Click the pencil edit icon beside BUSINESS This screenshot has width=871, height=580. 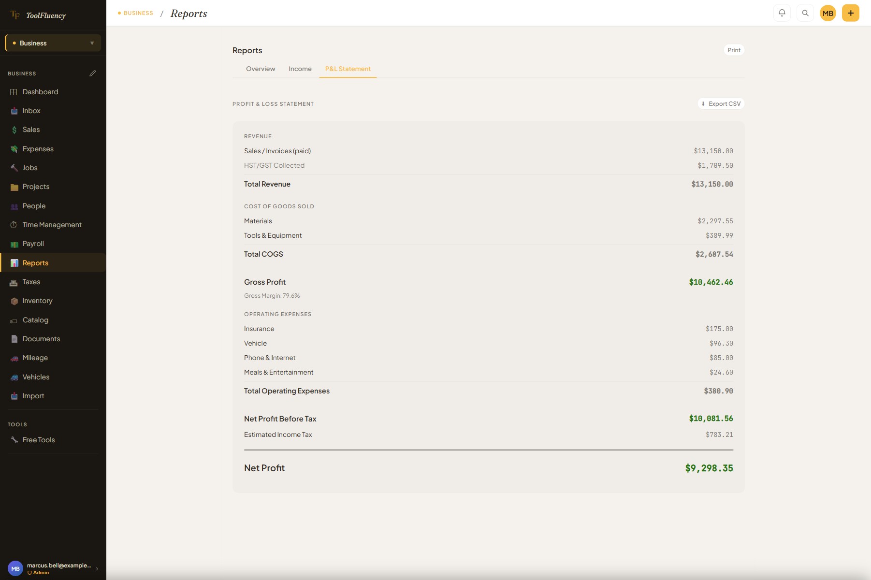[93, 73]
